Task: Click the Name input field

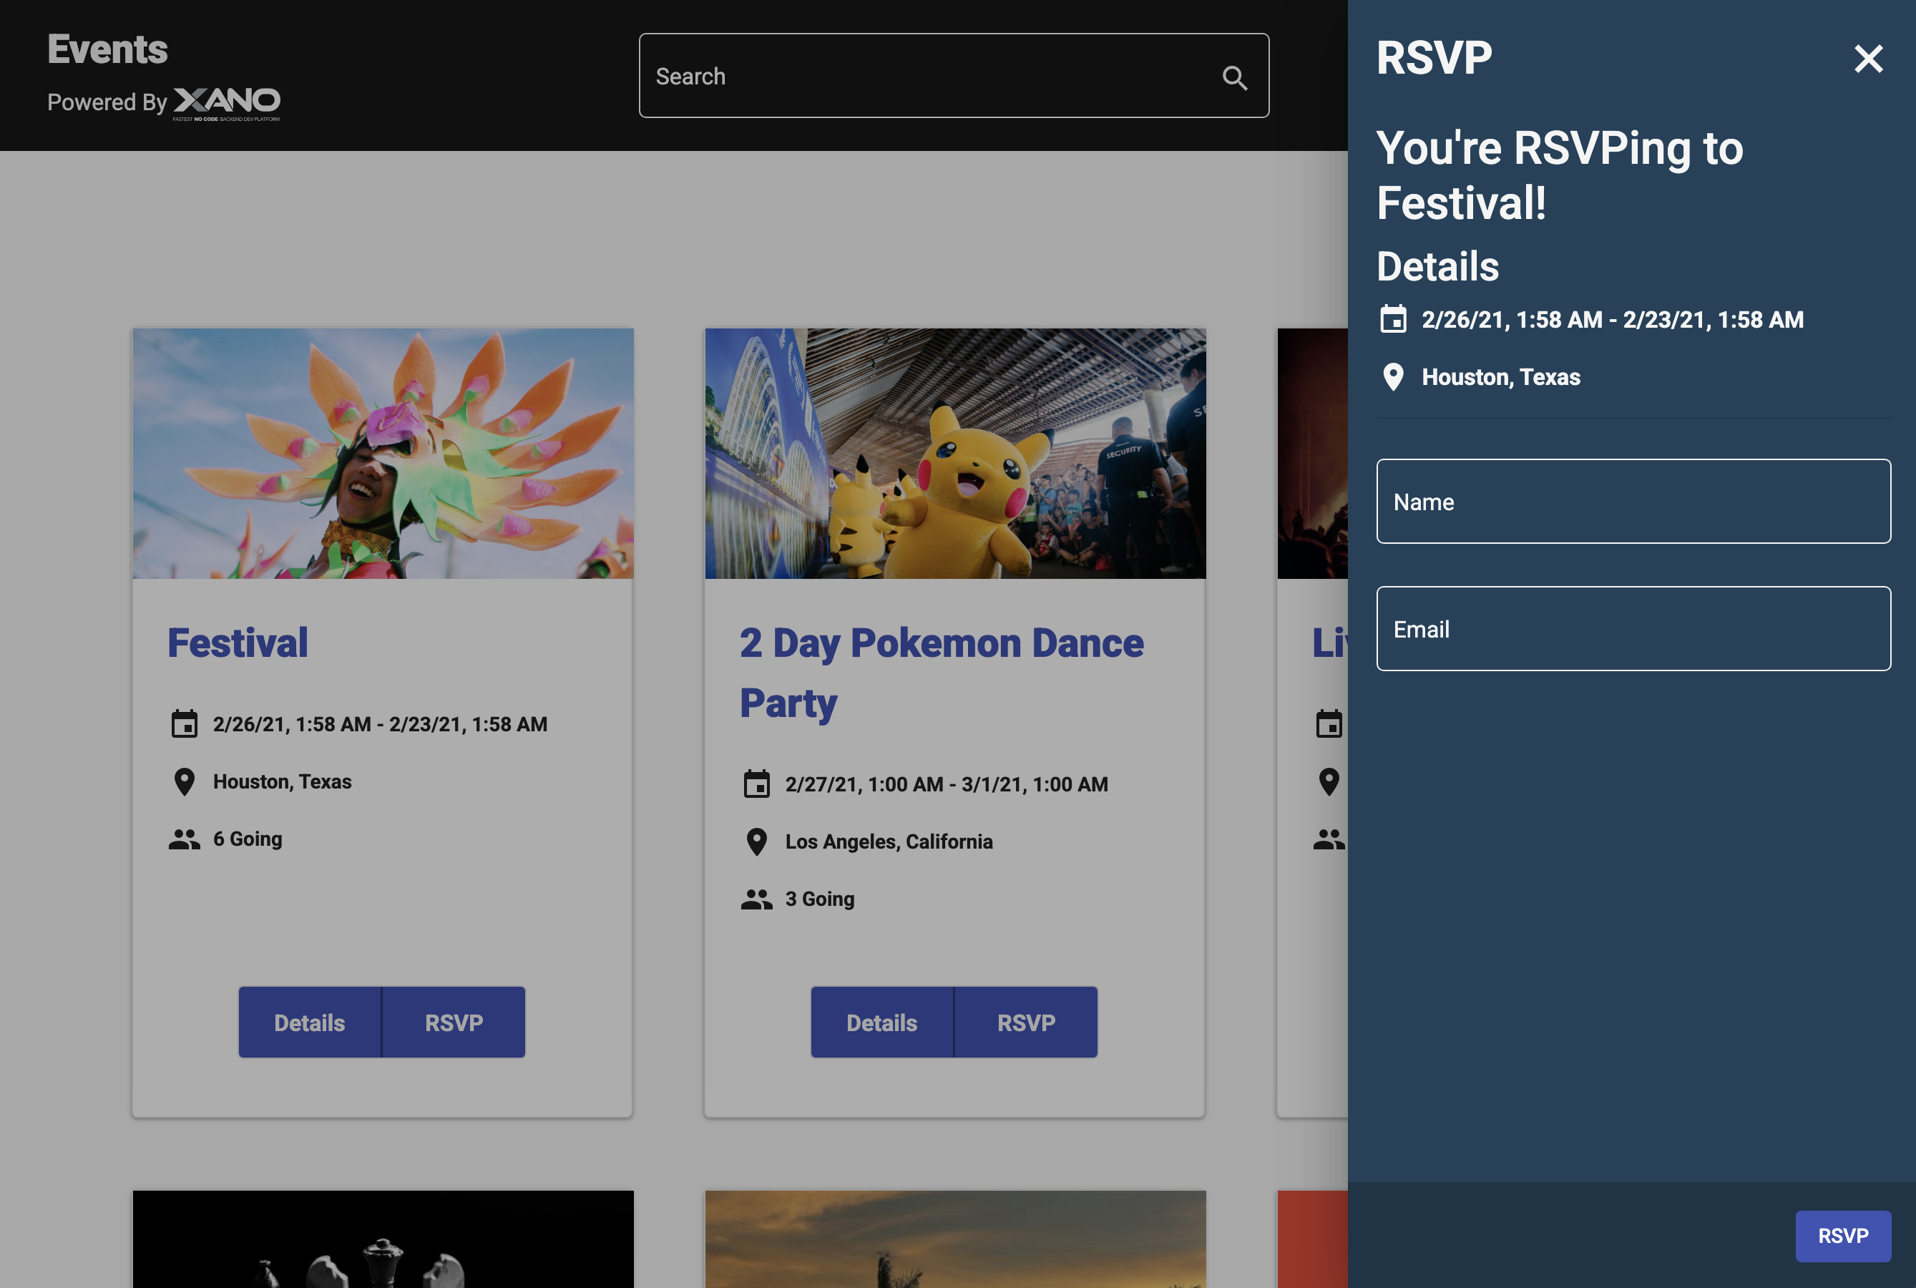Action: pyautogui.click(x=1633, y=501)
